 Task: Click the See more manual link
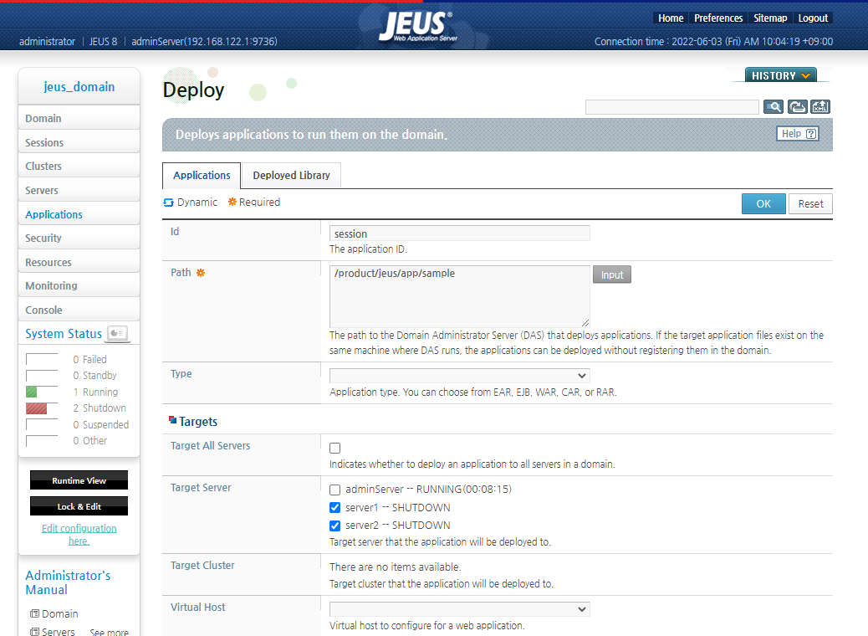click(109, 632)
